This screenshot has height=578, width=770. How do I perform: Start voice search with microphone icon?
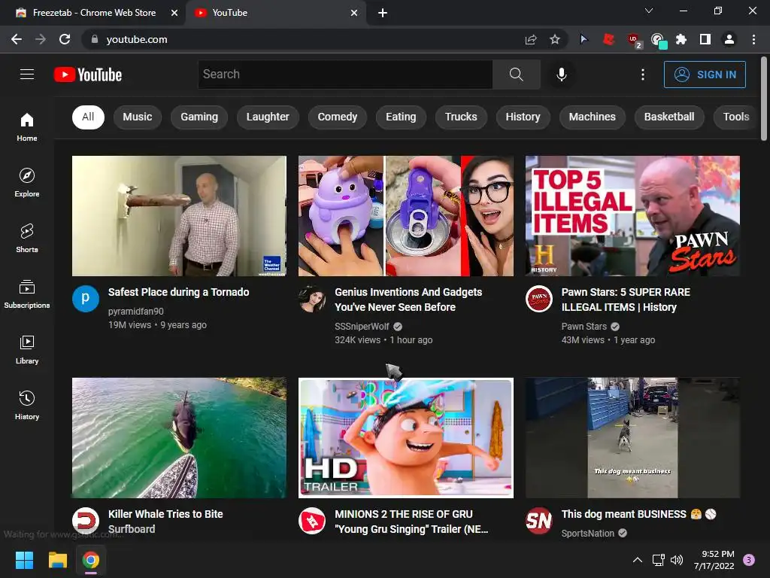[561, 75]
